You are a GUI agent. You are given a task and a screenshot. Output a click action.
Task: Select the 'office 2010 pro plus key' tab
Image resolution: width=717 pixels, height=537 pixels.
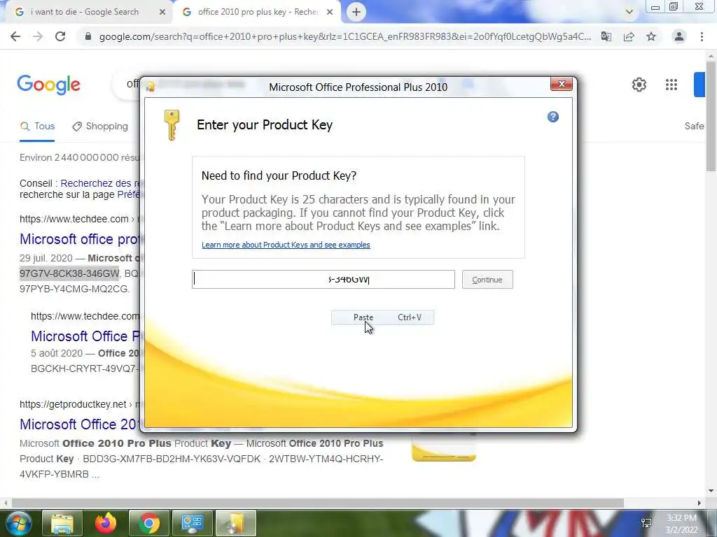pyautogui.click(x=258, y=12)
